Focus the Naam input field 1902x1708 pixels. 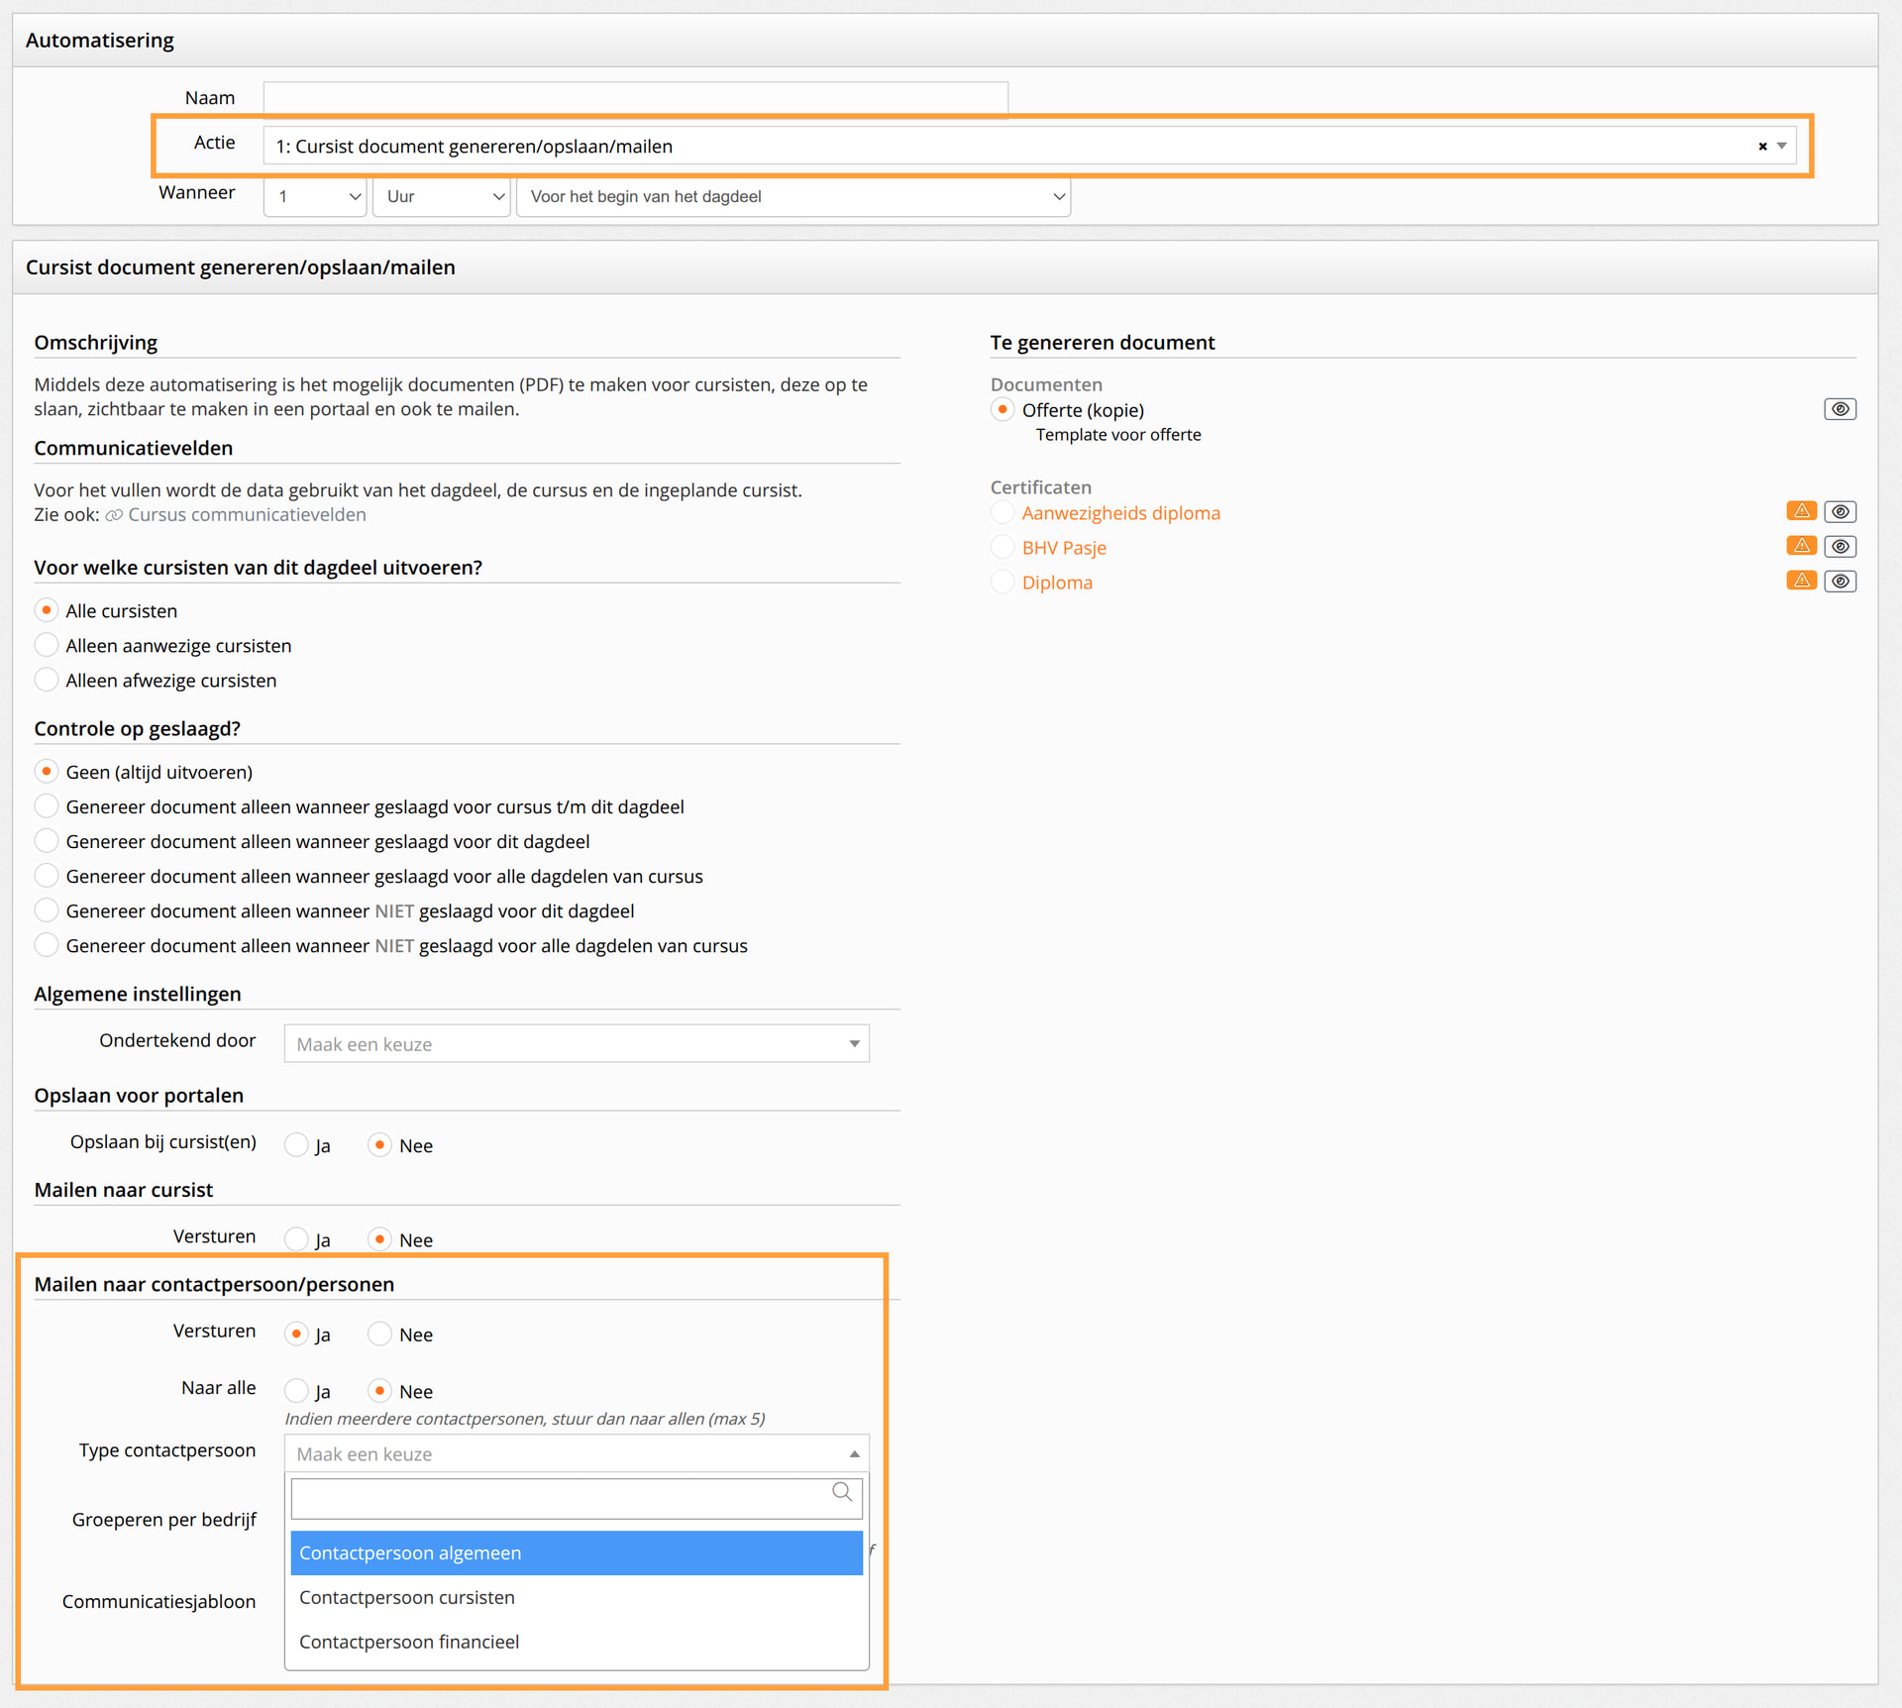coord(636,98)
